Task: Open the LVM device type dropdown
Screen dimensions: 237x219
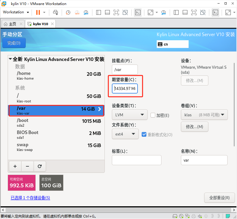Action: click(x=130, y=115)
